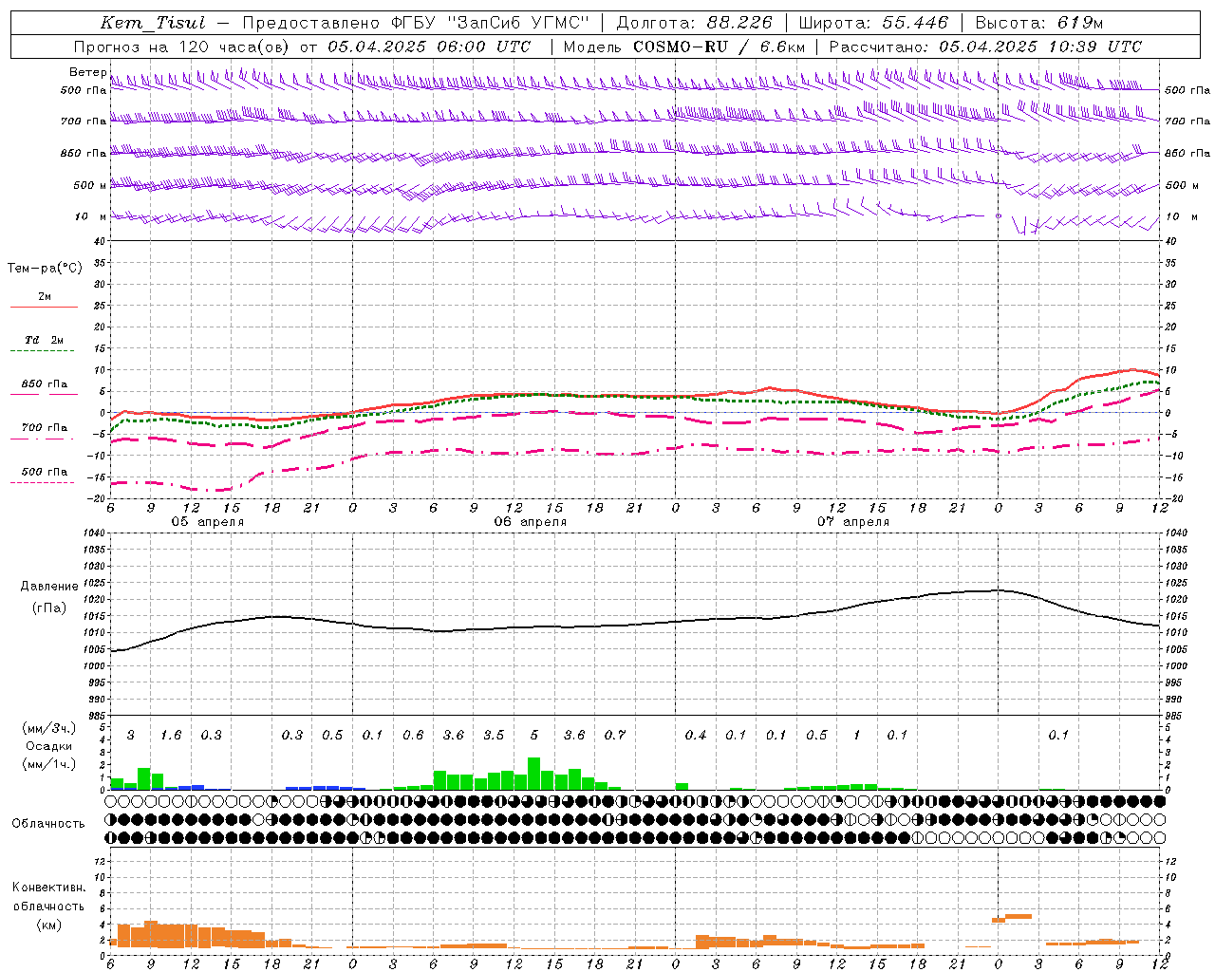Click the "Давление" pressure panel label

point(49,587)
